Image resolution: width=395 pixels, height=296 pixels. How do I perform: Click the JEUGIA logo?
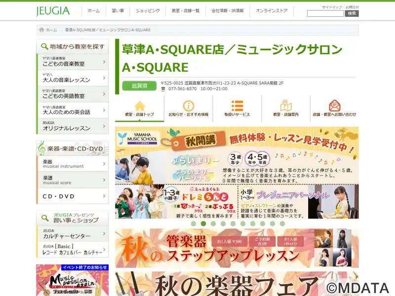coord(53,11)
